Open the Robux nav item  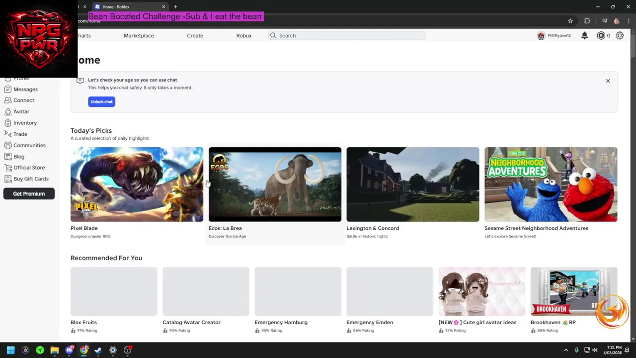click(244, 36)
